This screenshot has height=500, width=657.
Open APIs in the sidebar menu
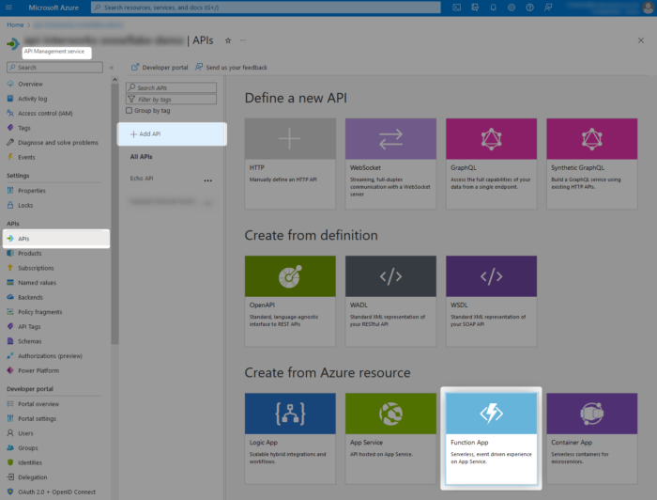tap(24, 239)
